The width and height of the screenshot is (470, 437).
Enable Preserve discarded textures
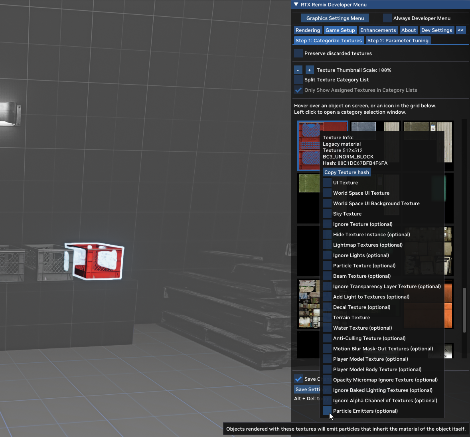298,53
